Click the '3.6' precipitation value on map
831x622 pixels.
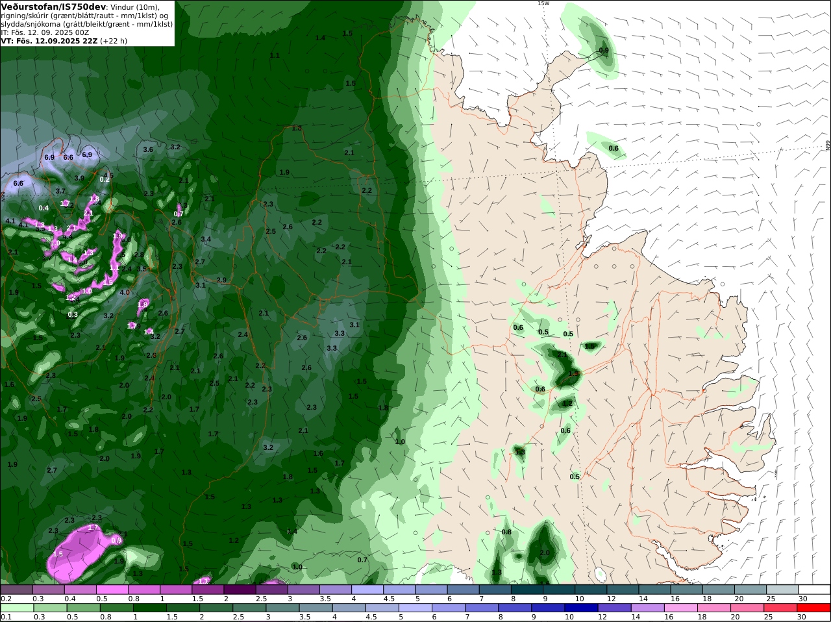(x=148, y=149)
